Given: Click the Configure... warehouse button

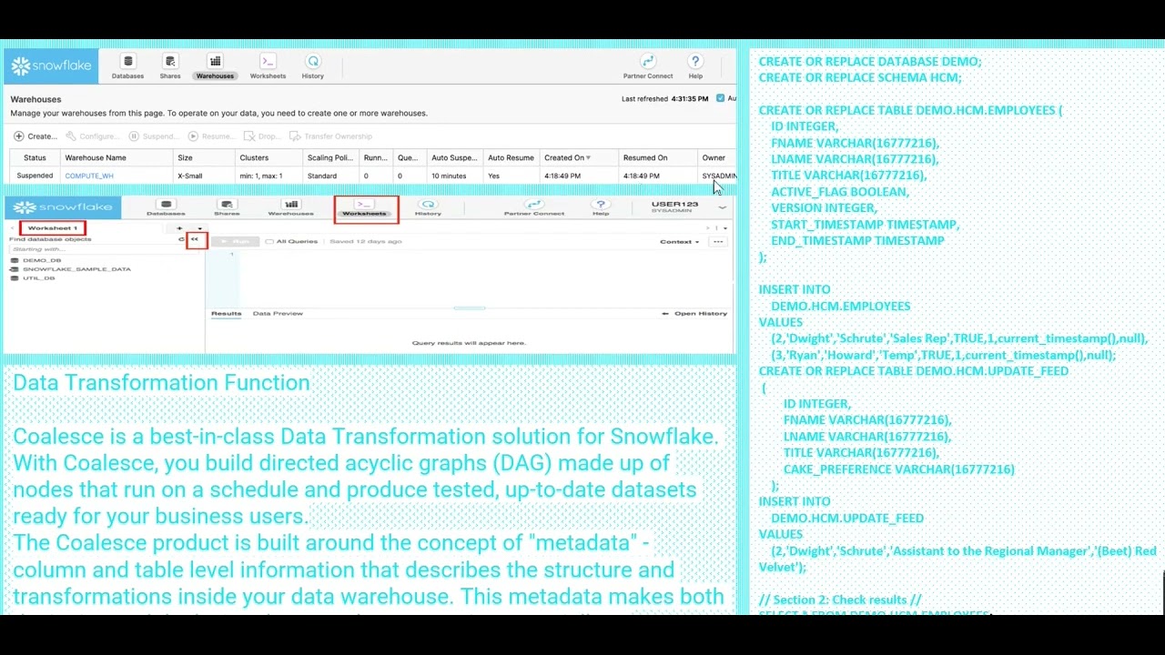Looking at the screenshot, I should (93, 136).
